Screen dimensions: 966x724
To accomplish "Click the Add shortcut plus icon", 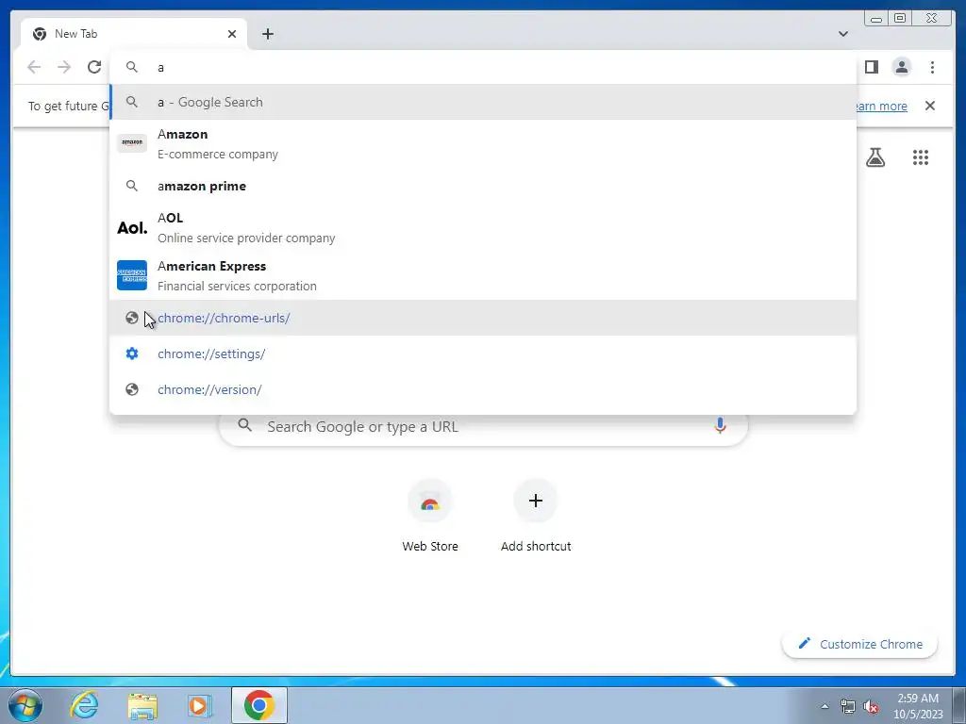I will 536,501.
